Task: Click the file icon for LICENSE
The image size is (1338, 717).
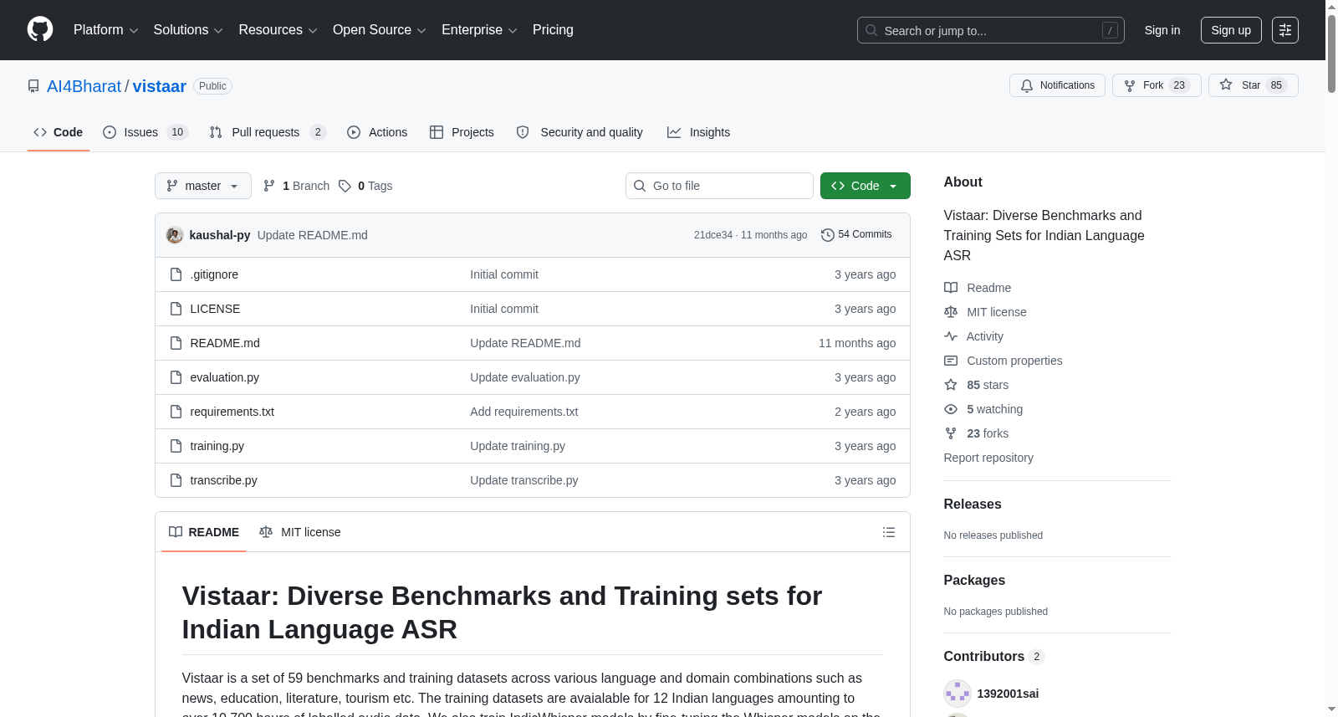Action: tap(176, 309)
